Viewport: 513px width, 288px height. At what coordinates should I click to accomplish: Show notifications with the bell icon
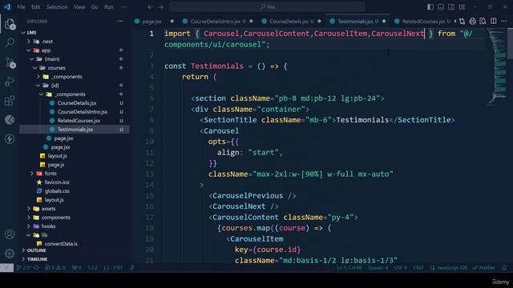tap(504, 268)
